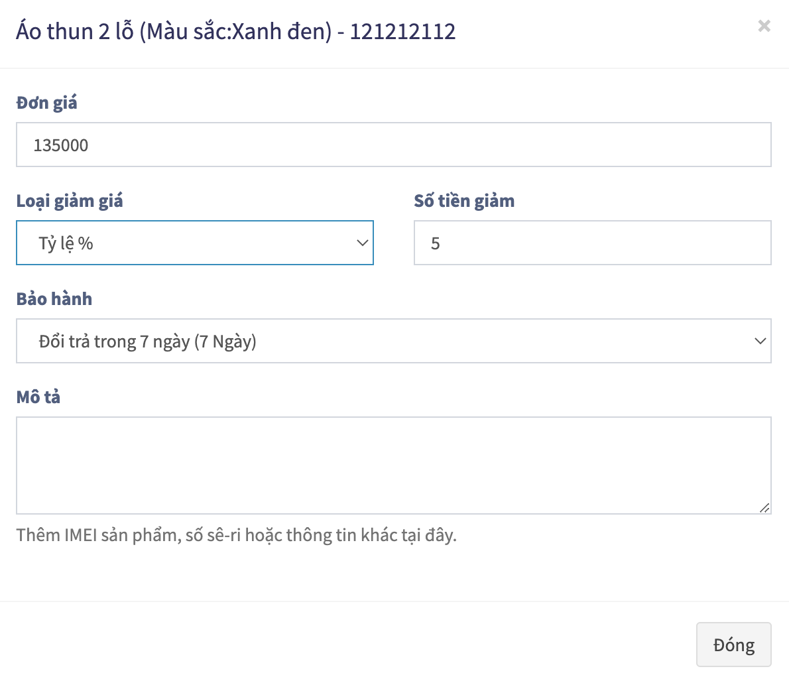This screenshot has height=683, width=789.
Task: Click the Mô tả label
Action: coord(38,397)
